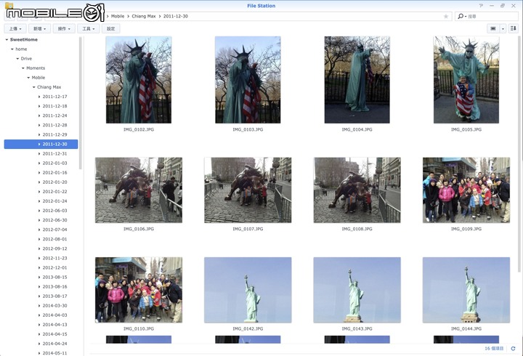The image size is (523, 356).
Task: Collapse the Moments folder node
Action: [23, 68]
